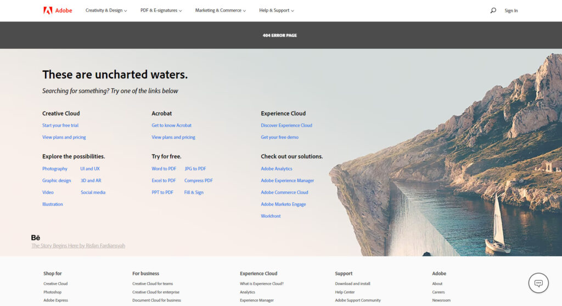Click Get your free demo link

pos(279,137)
